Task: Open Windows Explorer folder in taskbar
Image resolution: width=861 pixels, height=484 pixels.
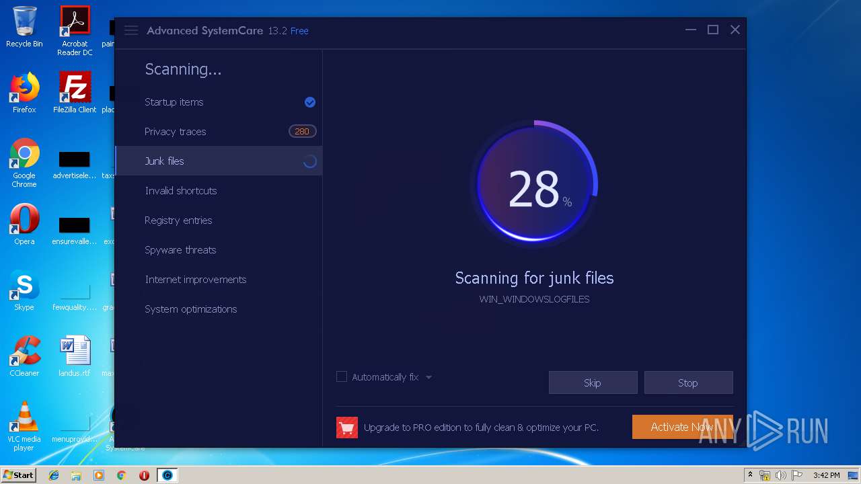Action: tap(76, 475)
